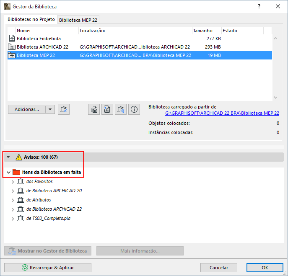Expand the de Biblioteca ARCHICAD 22 node

pyautogui.click(x=13, y=209)
